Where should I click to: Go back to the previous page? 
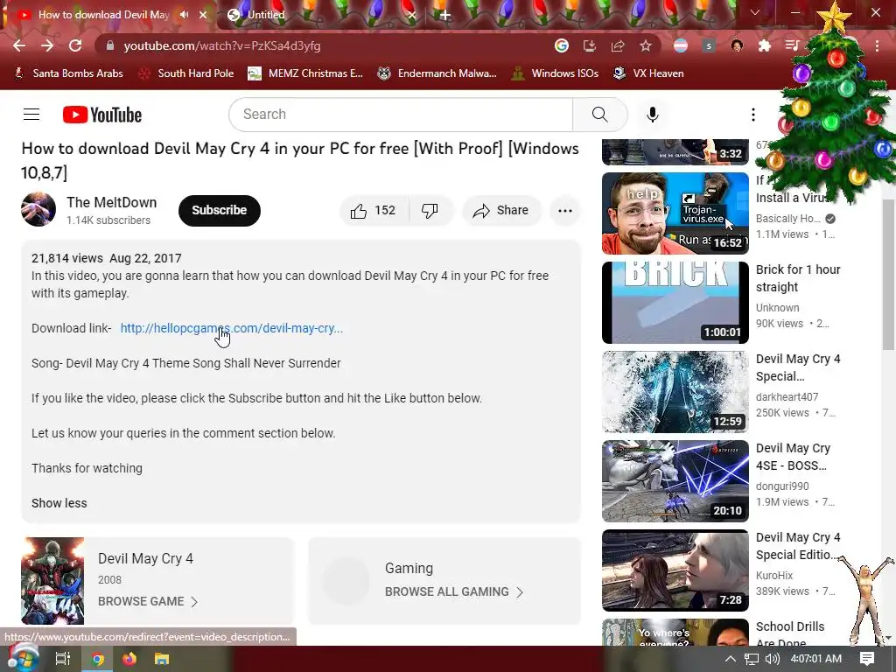pyautogui.click(x=19, y=45)
